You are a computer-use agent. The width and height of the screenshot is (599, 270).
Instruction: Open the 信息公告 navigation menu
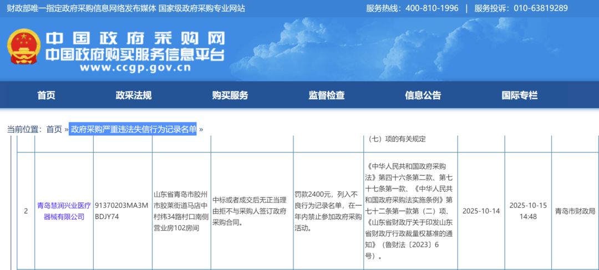[423, 95]
